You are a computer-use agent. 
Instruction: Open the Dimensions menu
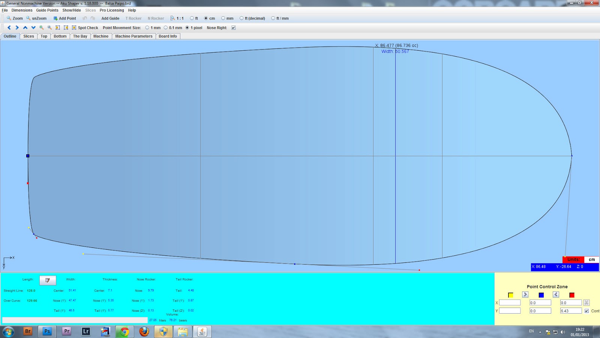22,10
